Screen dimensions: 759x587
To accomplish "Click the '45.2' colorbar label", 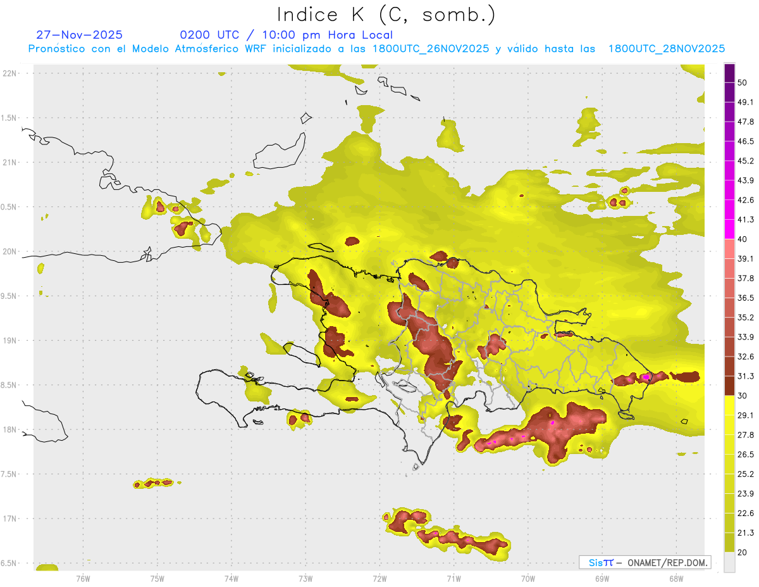I will coord(745,161).
